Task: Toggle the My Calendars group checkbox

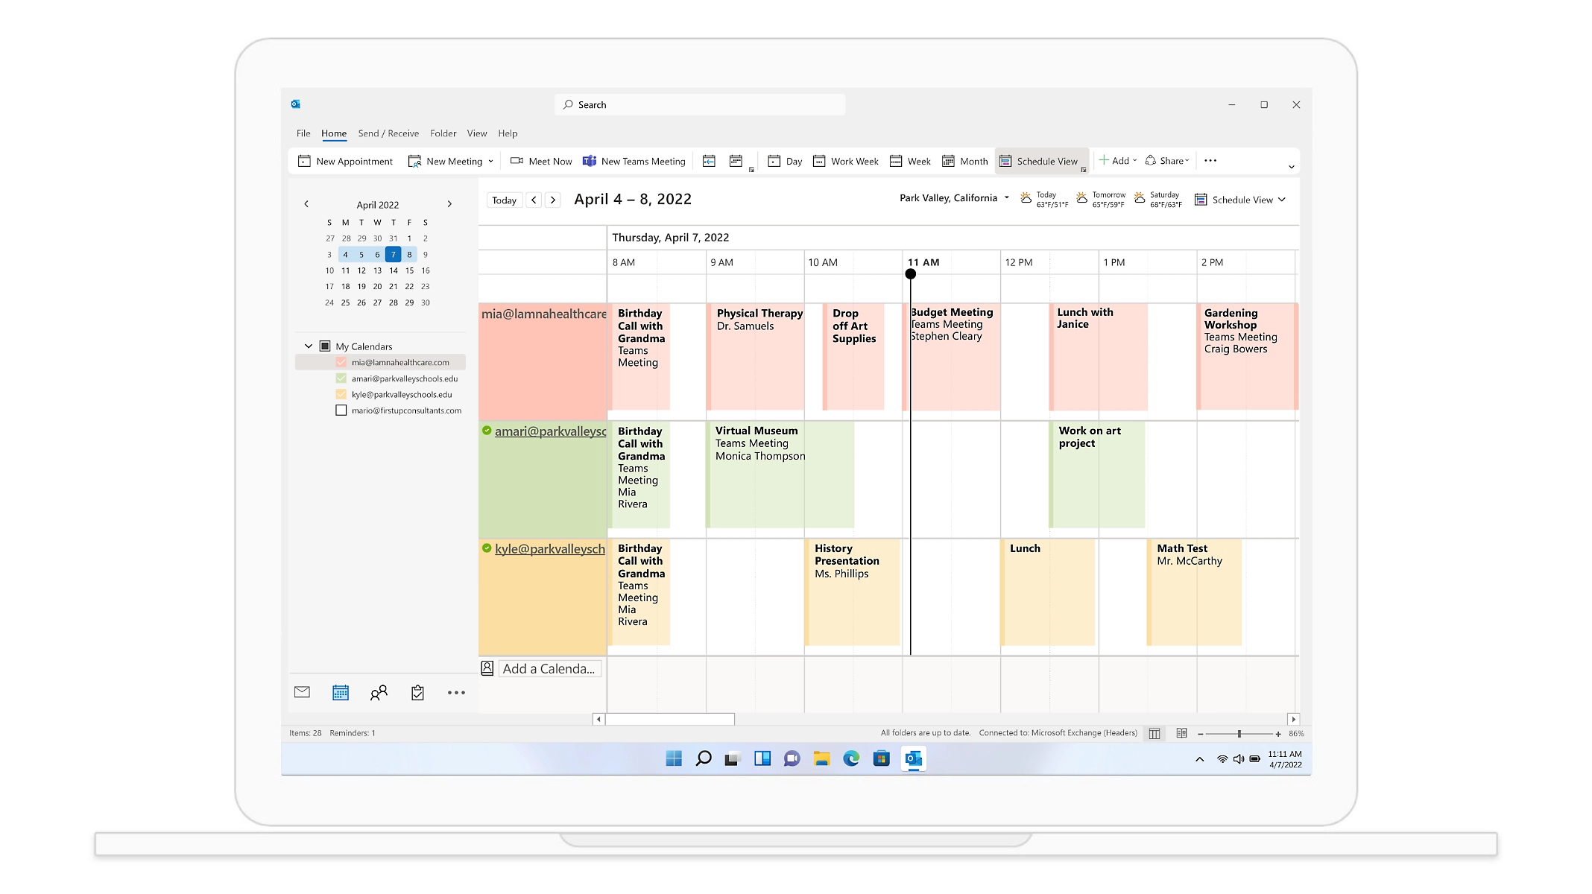Action: 325,346
